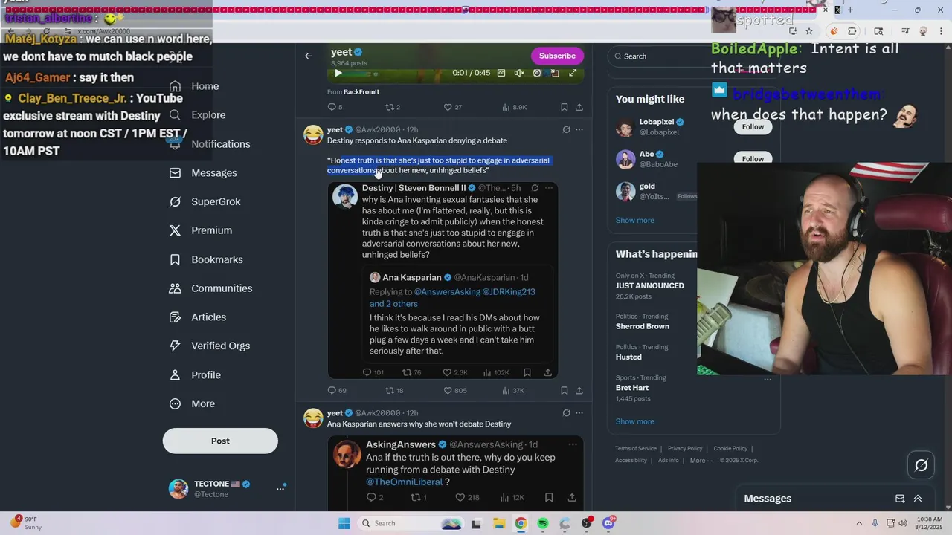Click the @TheOmniLiberal mention link

pyautogui.click(x=404, y=482)
